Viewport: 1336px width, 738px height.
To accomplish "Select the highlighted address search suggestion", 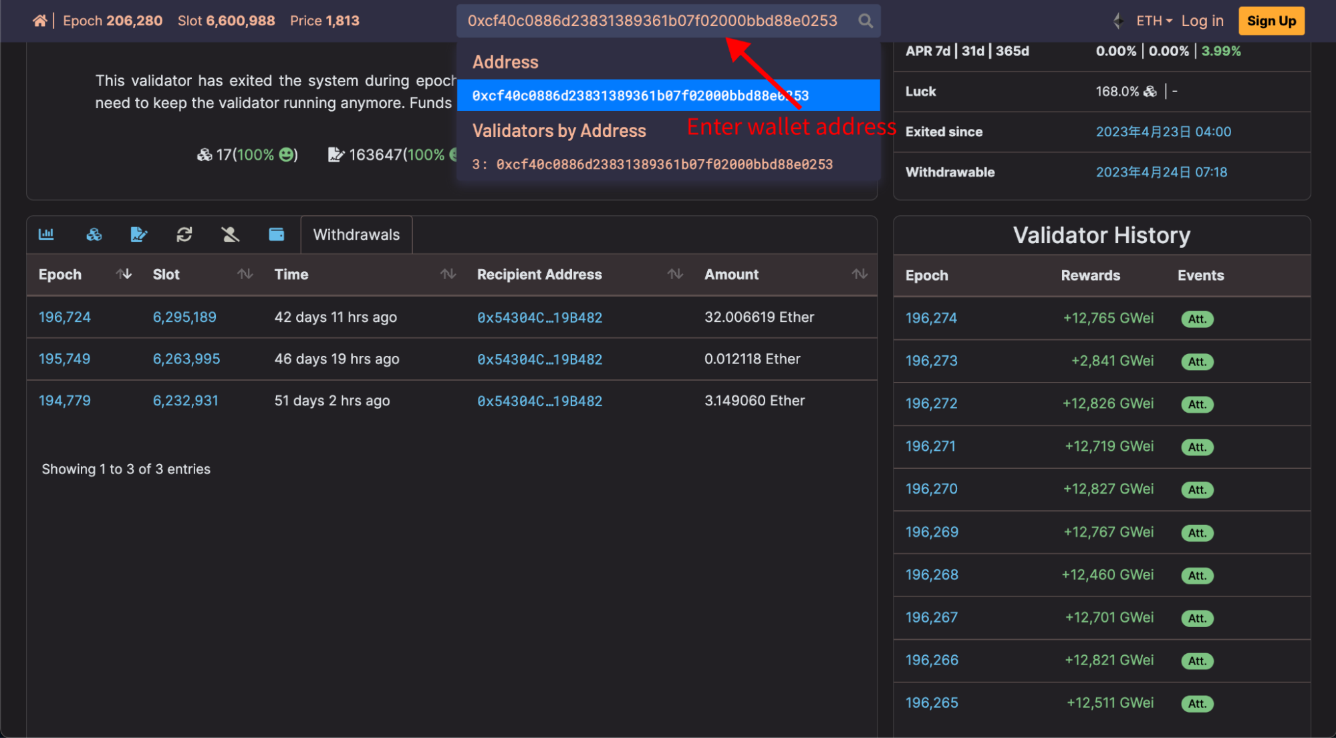I will (x=640, y=96).
